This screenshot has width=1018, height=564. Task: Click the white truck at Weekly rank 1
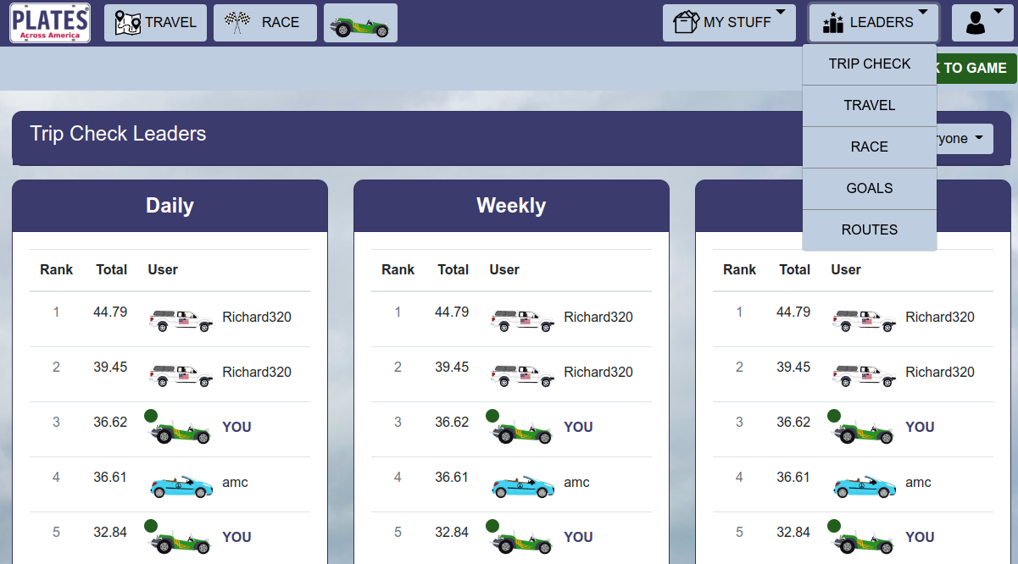coord(522,319)
